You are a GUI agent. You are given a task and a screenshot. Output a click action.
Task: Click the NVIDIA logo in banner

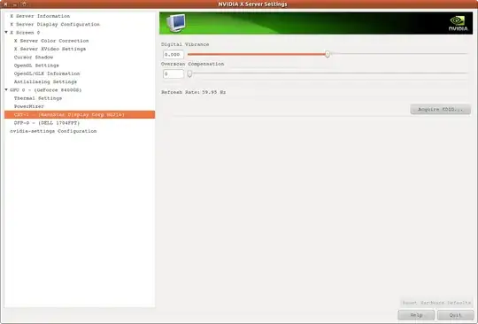point(458,23)
